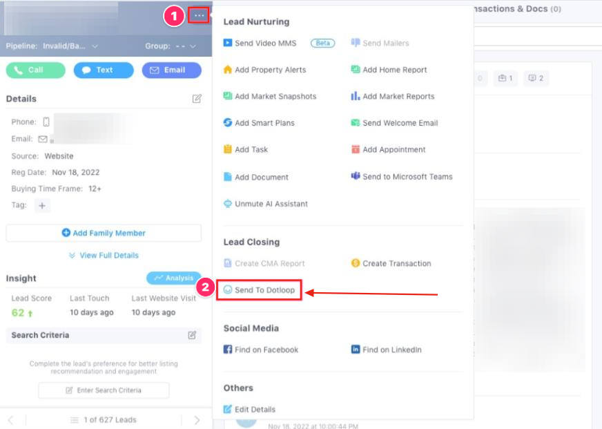
Task: Select Find on LinkedIn
Action: tap(391, 350)
